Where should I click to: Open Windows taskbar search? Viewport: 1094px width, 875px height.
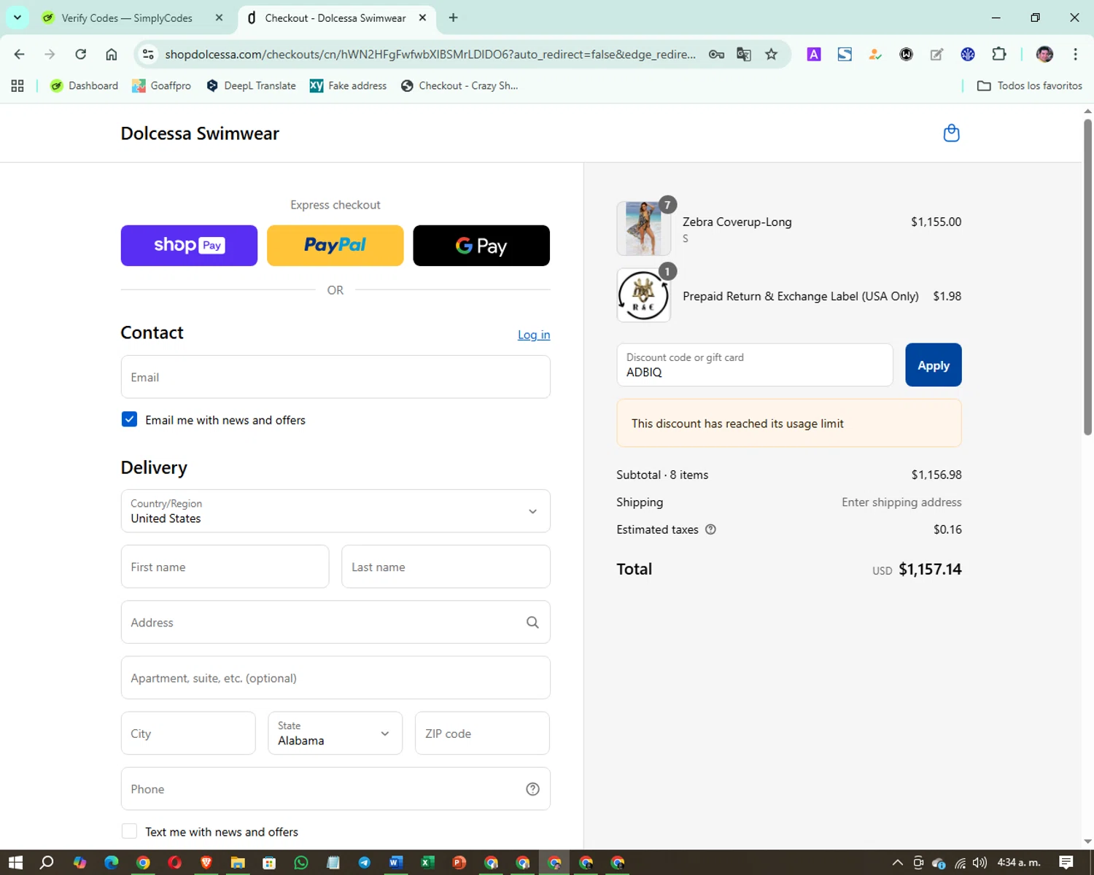pos(47,863)
